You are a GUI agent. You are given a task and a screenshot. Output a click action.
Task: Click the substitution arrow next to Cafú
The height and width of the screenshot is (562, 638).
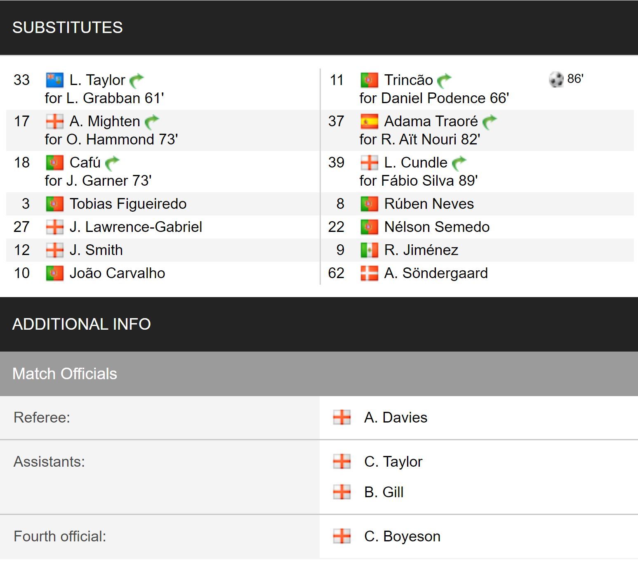tap(112, 163)
